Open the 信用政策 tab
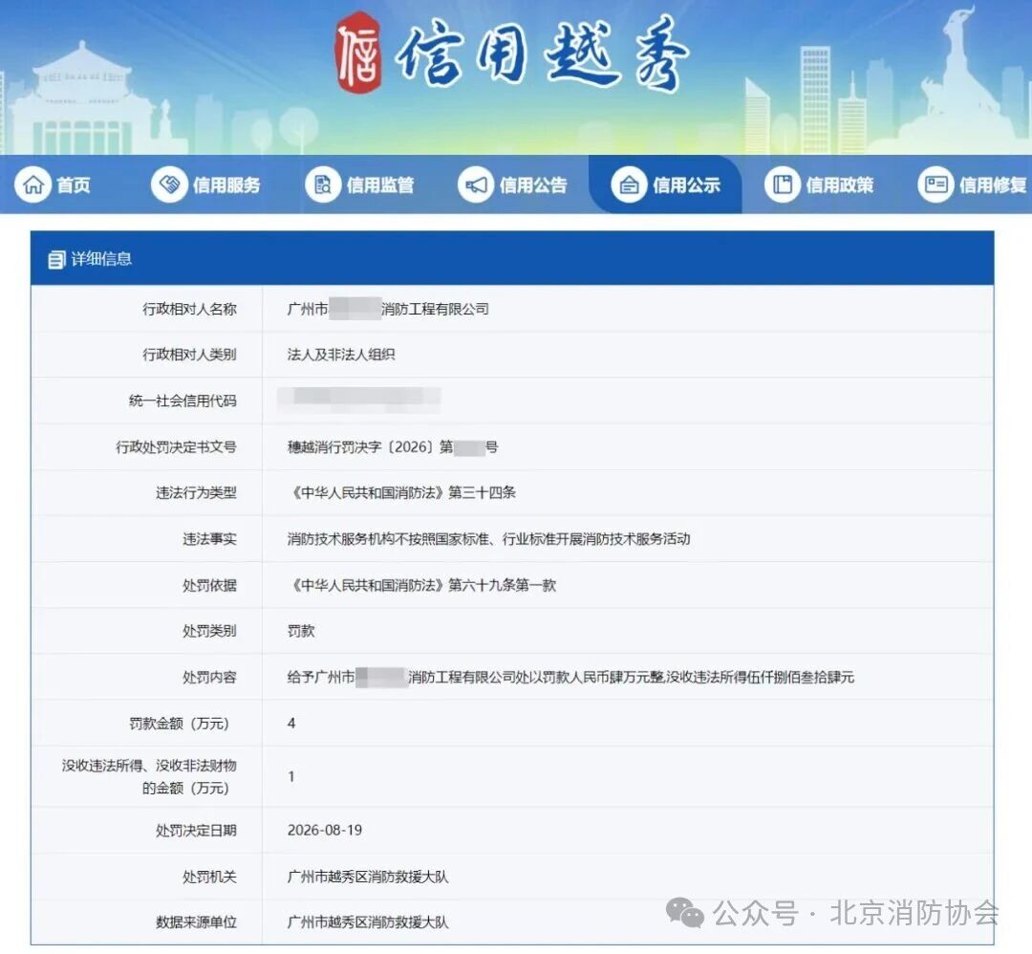Screen dimensions: 1032x954 820,185
